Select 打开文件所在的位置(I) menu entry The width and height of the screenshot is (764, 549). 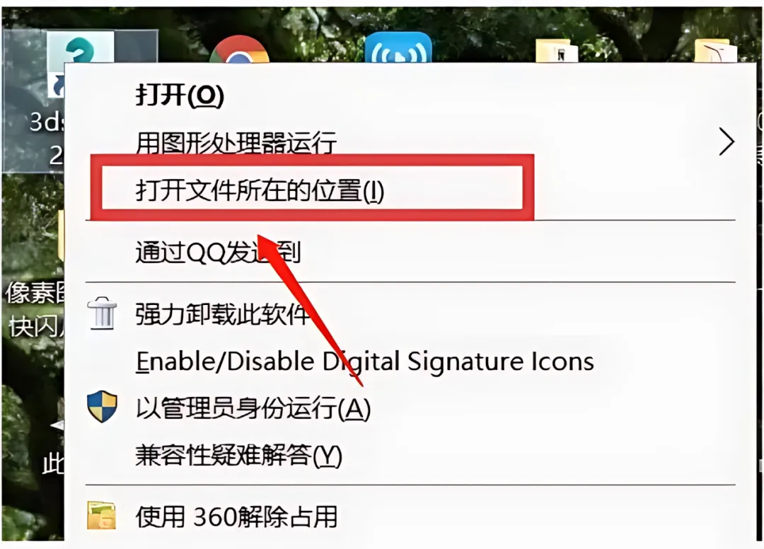(x=260, y=191)
